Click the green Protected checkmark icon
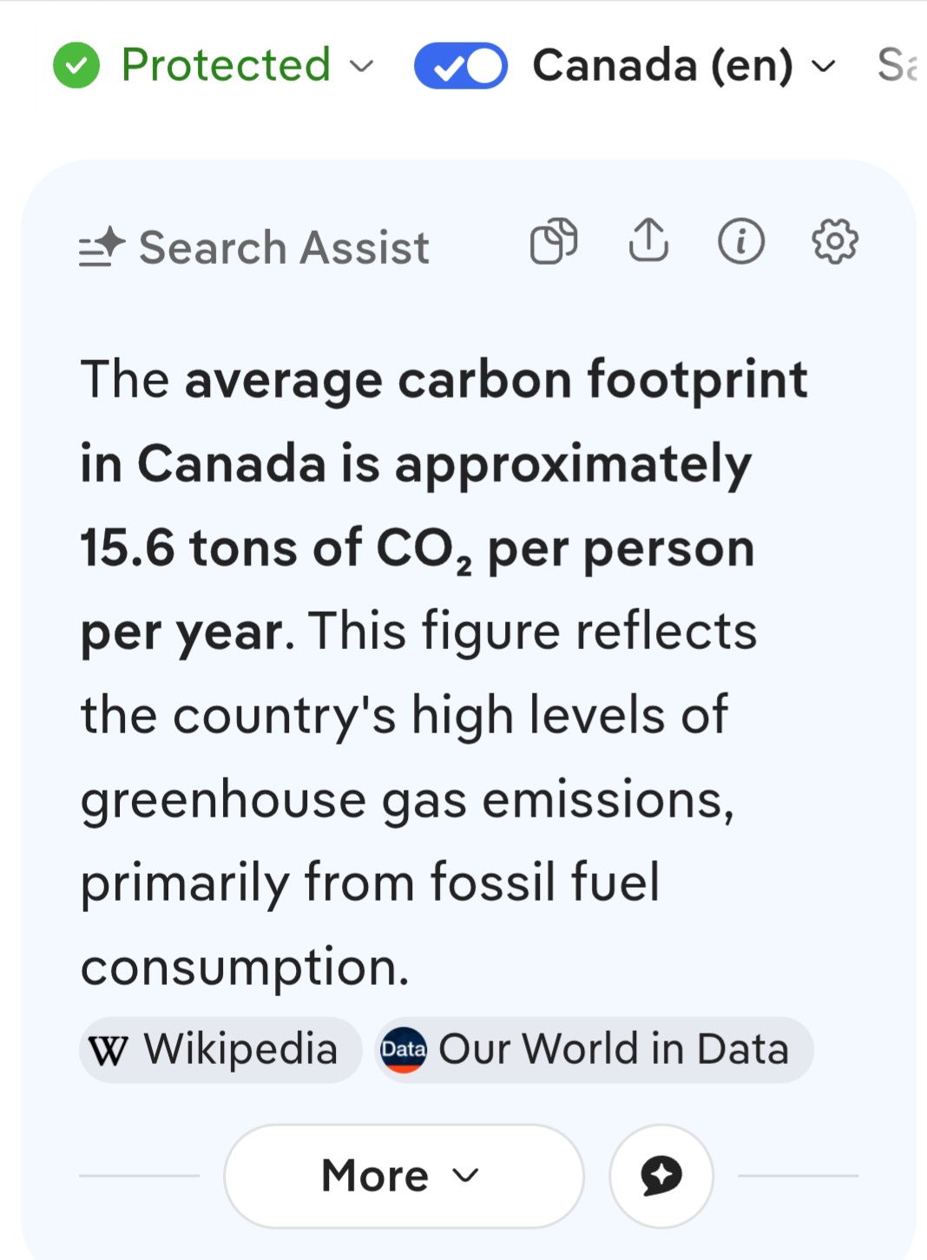Image resolution: width=927 pixels, height=1260 pixels. (x=76, y=66)
